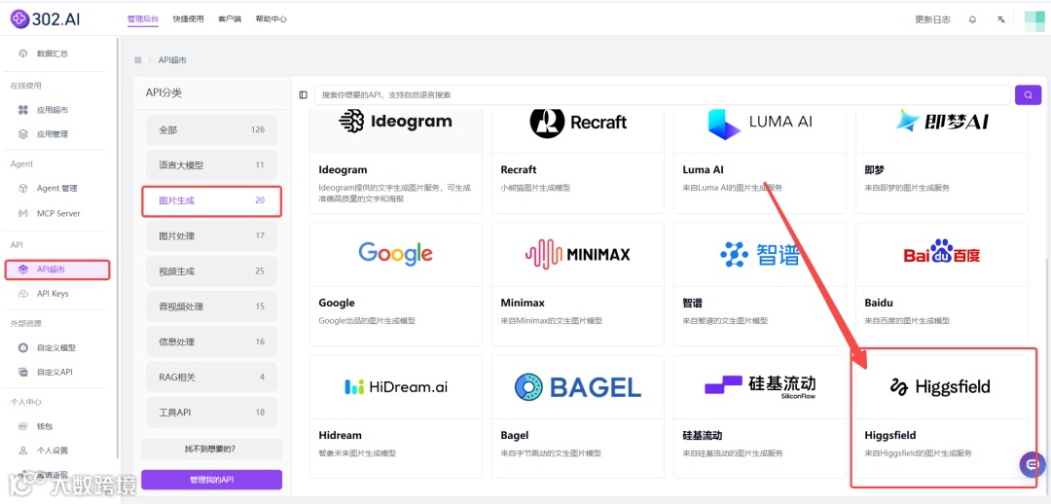Screen dimensions: 1051x504
Task: Click the MINIMAX logo image
Action: click(x=578, y=254)
